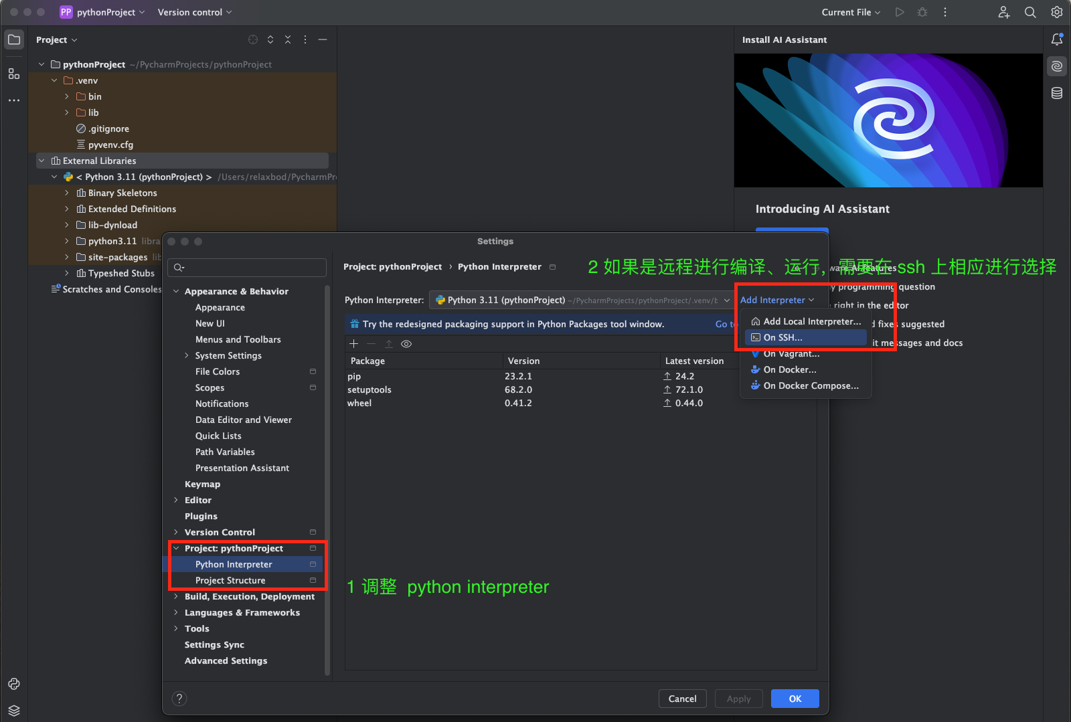Expand the bin folder in project tree
Image resolution: width=1071 pixels, height=722 pixels.
click(67, 96)
